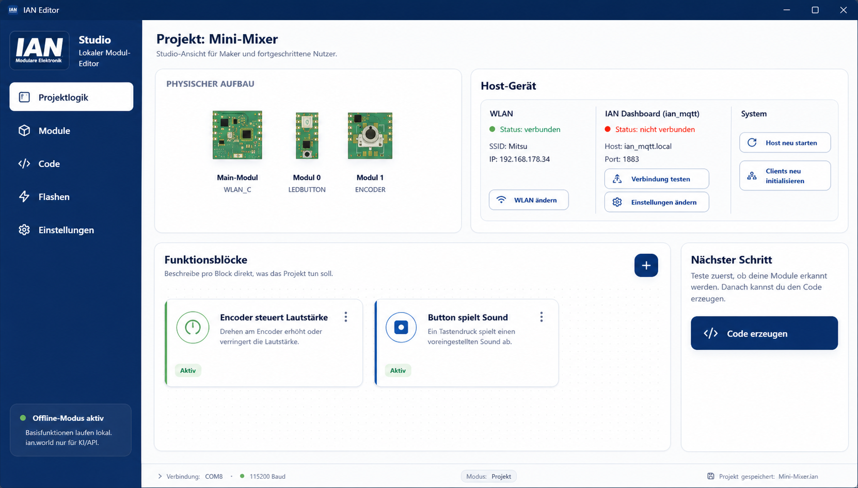Open options menu for Encoder steuert Lautstärke
This screenshot has width=858, height=488.
click(x=346, y=317)
